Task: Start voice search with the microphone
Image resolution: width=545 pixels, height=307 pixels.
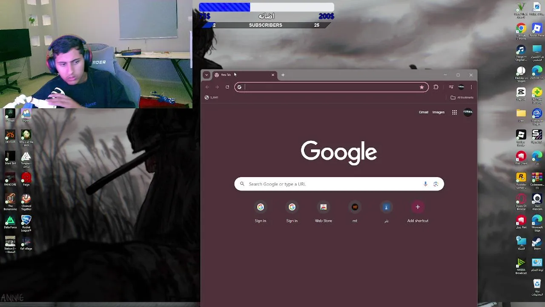Action: click(425, 184)
